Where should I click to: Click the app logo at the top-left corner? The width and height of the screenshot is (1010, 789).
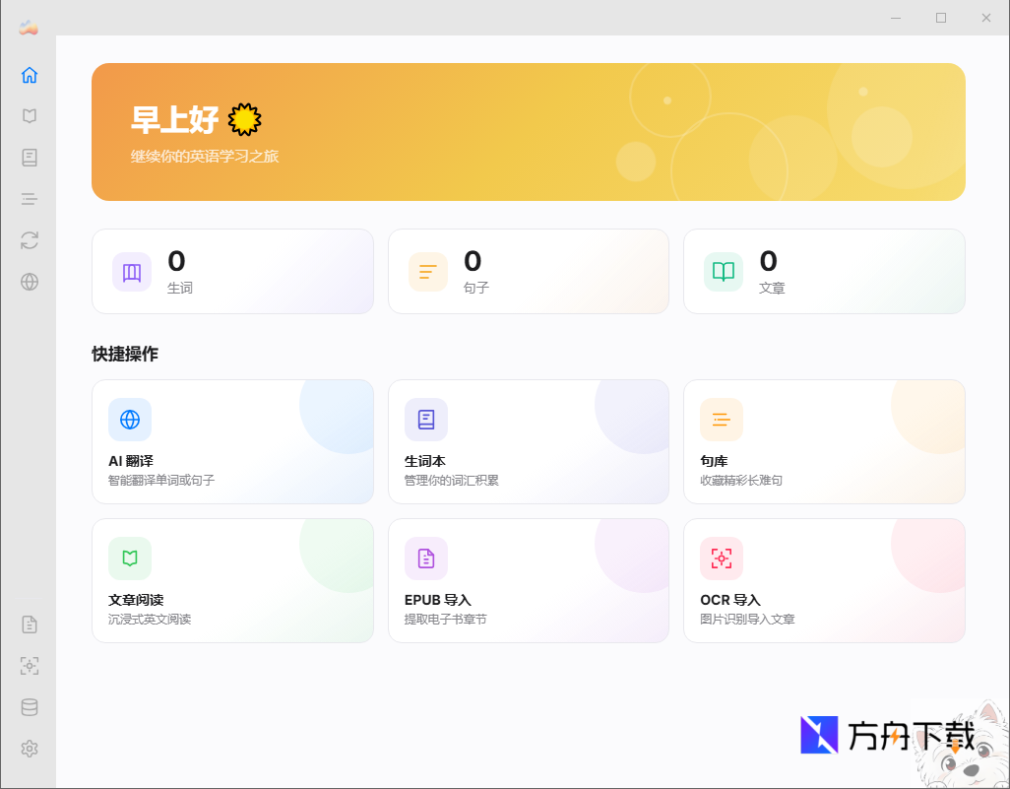tap(27, 28)
